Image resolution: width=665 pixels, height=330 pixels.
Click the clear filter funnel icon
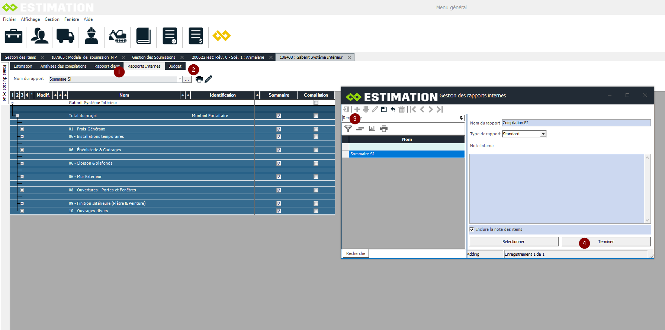pos(348,129)
